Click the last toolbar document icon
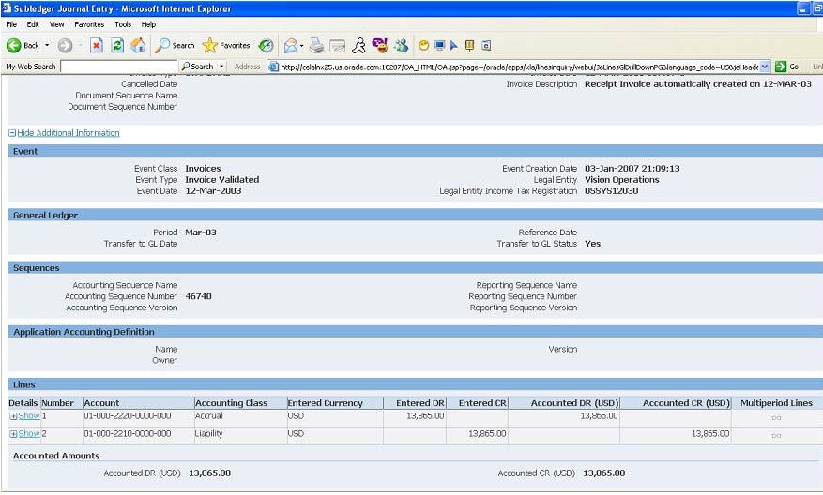The width and height of the screenshot is (823, 495). [x=486, y=46]
